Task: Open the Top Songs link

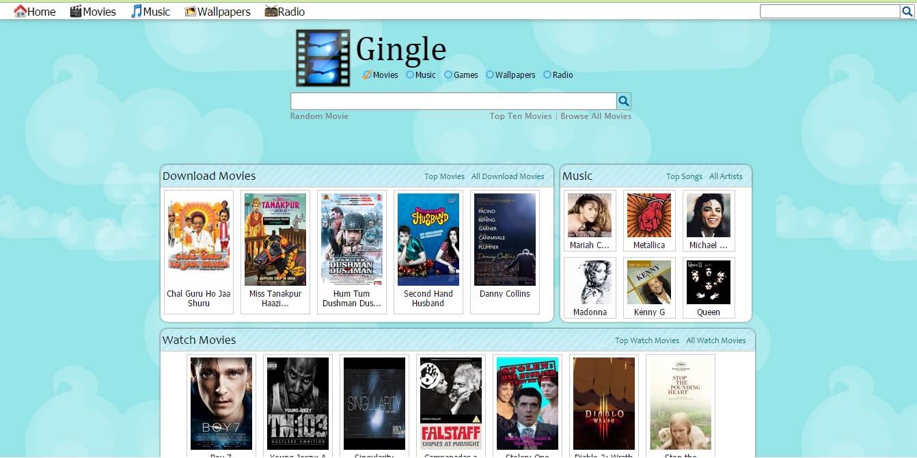Action: [x=684, y=176]
